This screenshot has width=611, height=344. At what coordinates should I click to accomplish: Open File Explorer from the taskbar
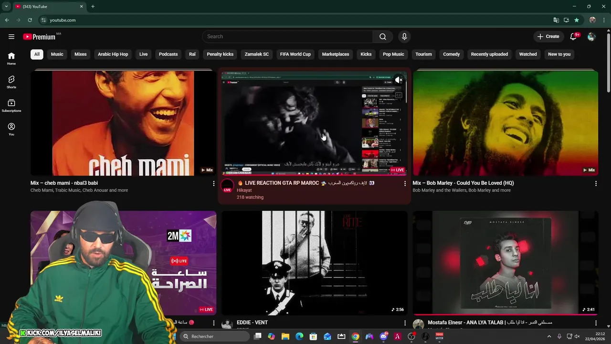[x=285, y=336]
